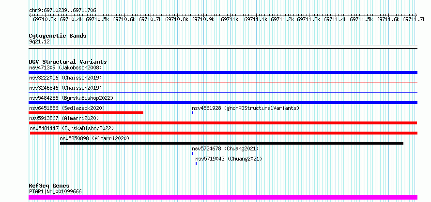Click ruler tick label 69710.5k
Image resolution: width=431 pixels, height=202 pixels.
tap(97, 19)
